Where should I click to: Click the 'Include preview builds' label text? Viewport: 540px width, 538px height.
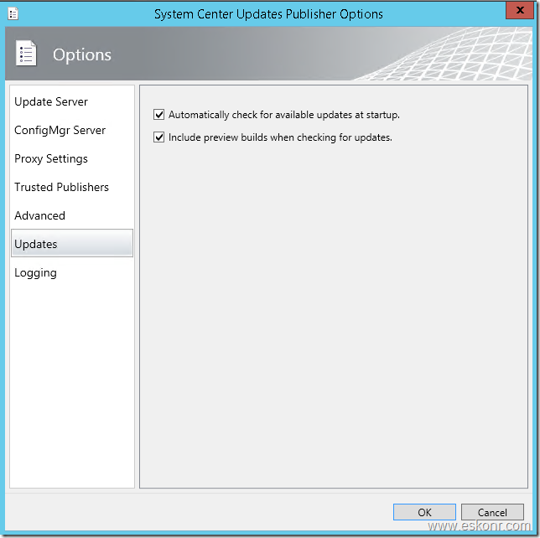(x=280, y=137)
